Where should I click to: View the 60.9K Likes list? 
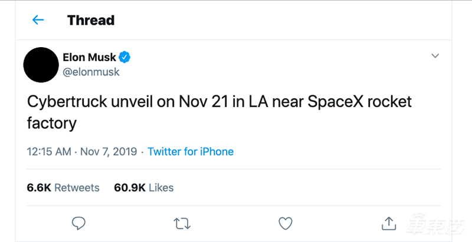(x=143, y=188)
